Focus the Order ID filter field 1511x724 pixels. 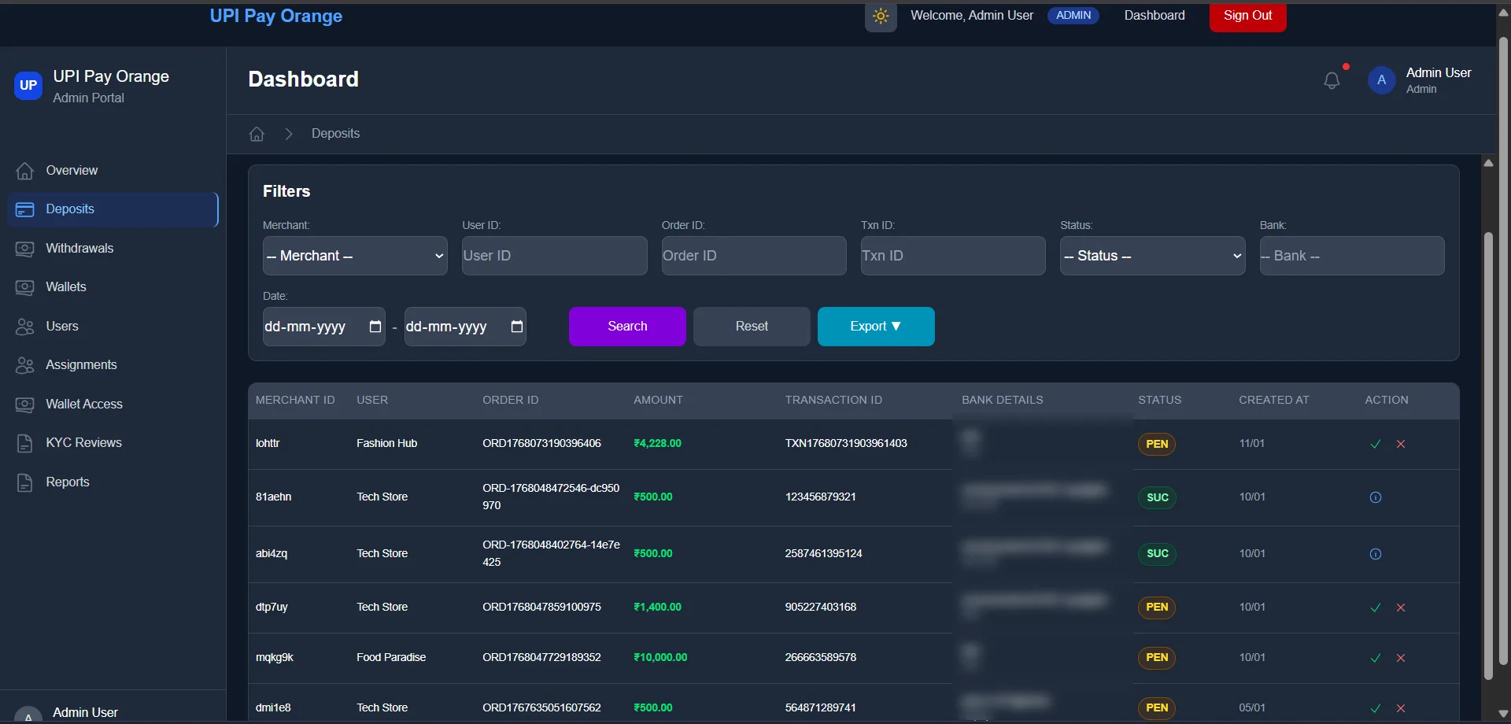(x=754, y=256)
